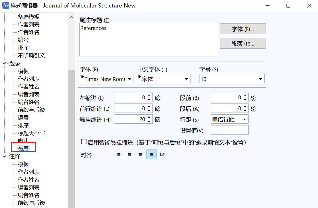Collapse the 注释 tree node

click(x=4, y=156)
